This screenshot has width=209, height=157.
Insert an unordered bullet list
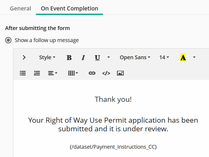pos(23,73)
